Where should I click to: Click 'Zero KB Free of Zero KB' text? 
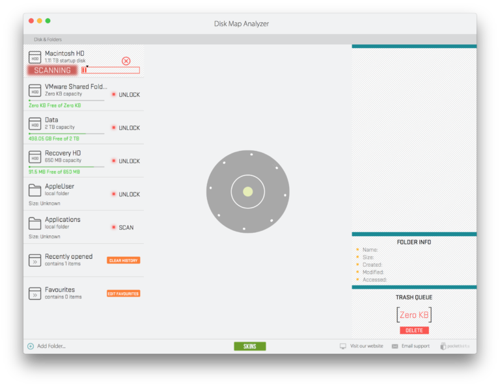(x=55, y=105)
